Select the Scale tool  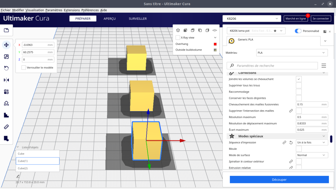pyautogui.click(x=6, y=57)
